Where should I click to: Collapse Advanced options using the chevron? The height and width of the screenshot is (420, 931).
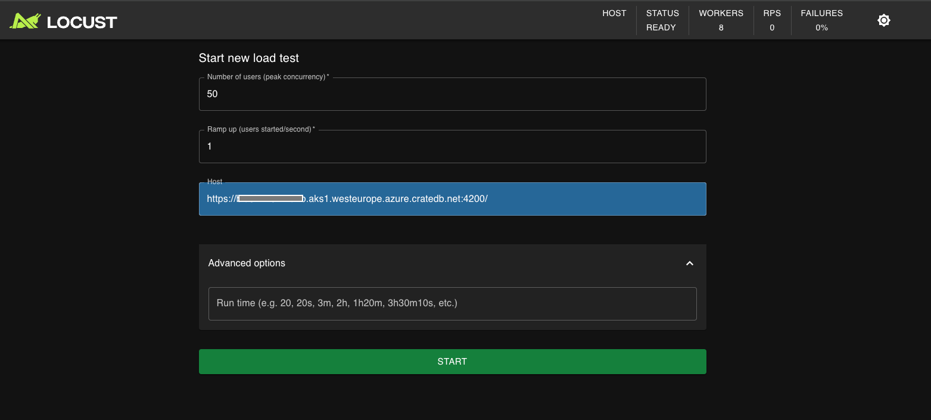point(690,263)
